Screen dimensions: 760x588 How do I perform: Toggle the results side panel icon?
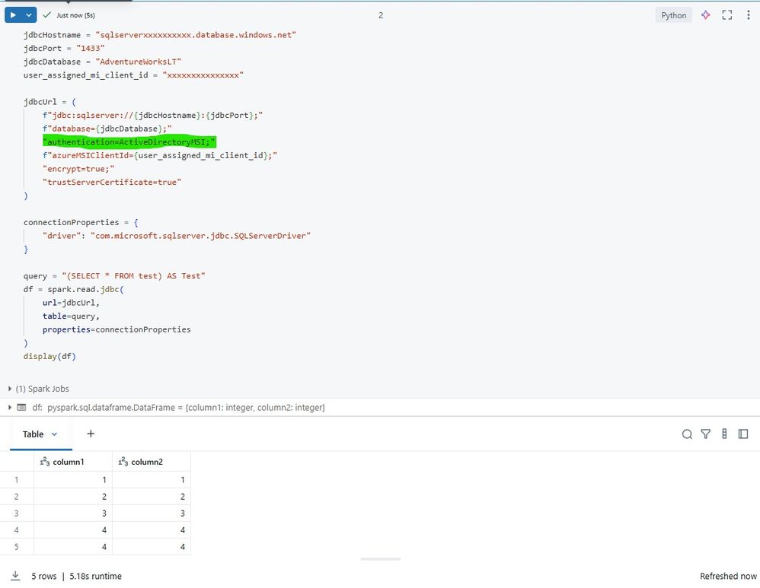[x=743, y=434]
